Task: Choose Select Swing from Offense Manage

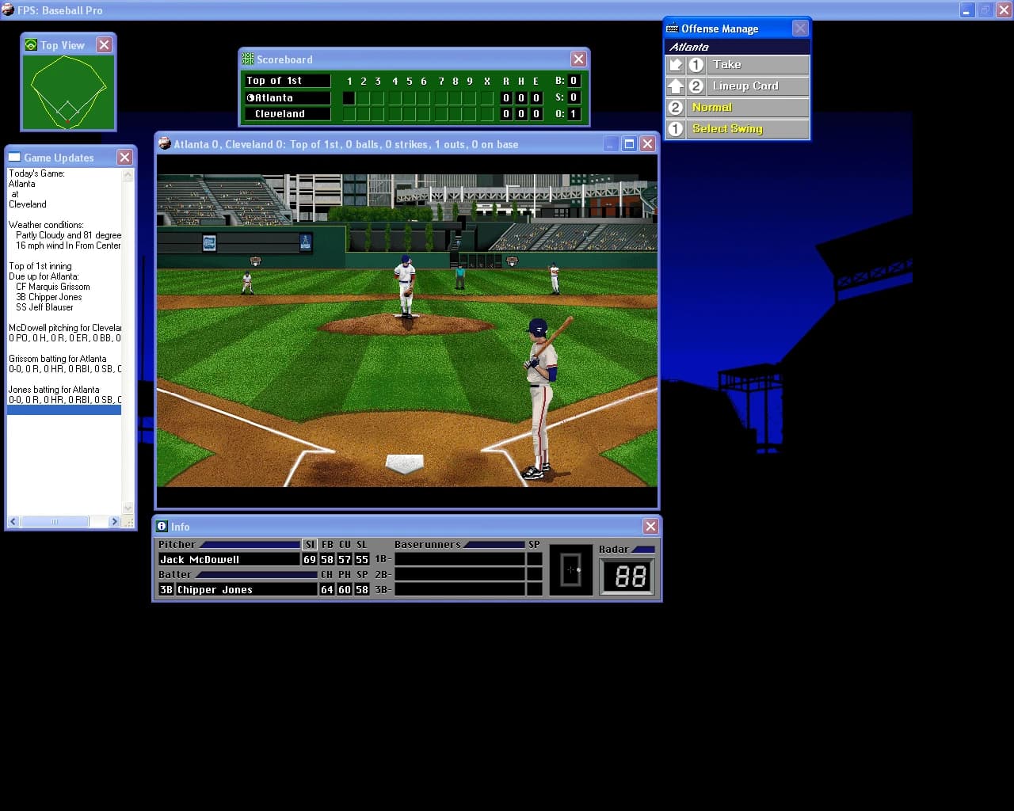Action: tap(727, 128)
